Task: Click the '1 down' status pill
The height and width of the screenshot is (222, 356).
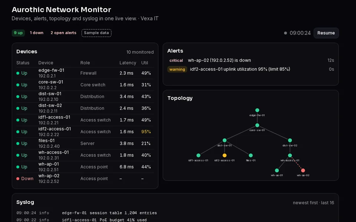Action: click(x=37, y=33)
